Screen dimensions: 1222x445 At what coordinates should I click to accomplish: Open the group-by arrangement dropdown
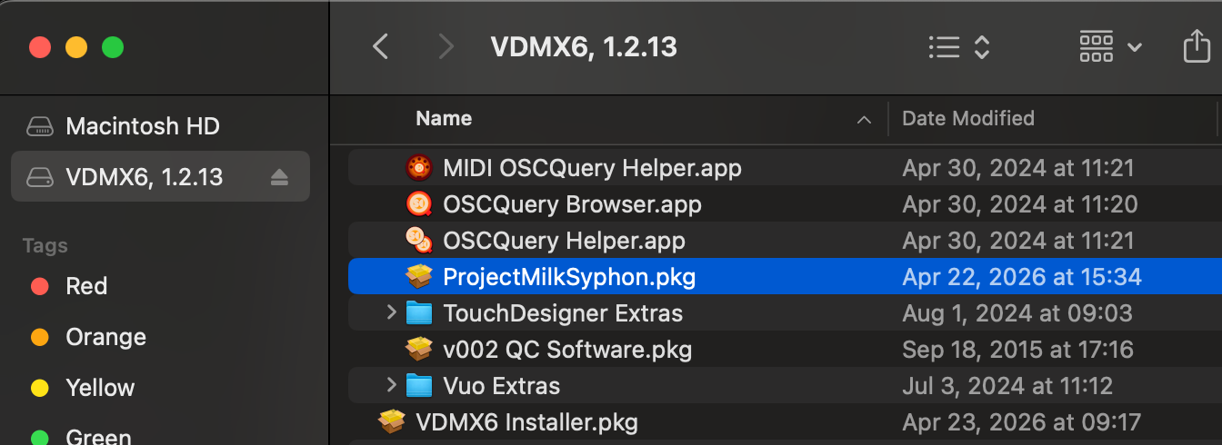point(1110,46)
